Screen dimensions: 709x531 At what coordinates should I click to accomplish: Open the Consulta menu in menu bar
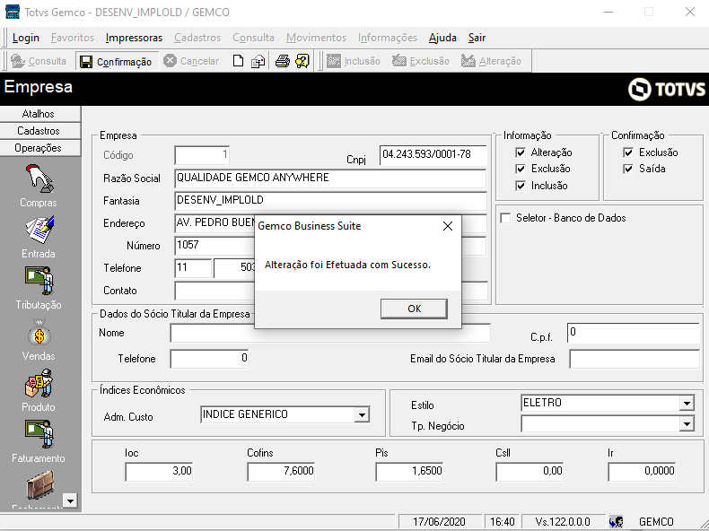(253, 38)
